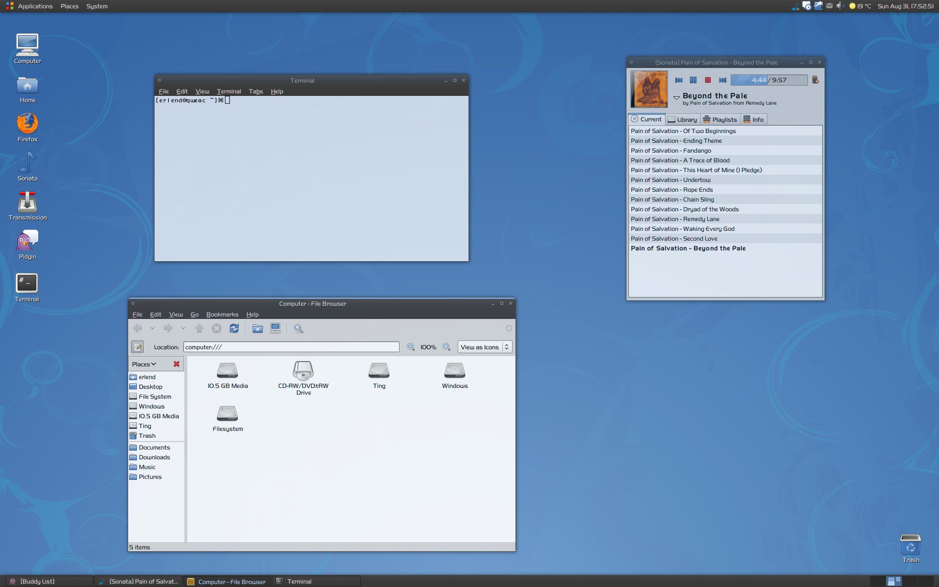Launch Firefox from desktop icon
This screenshot has height=587, width=939.
click(27, 127)
